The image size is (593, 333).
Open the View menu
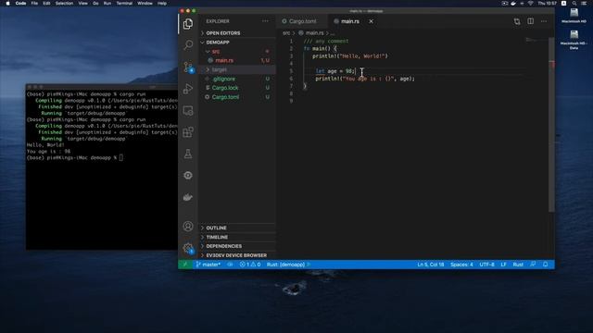tap(82, 3)
